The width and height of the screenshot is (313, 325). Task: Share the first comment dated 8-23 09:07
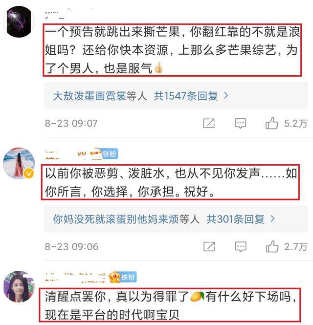click(209, 123)
